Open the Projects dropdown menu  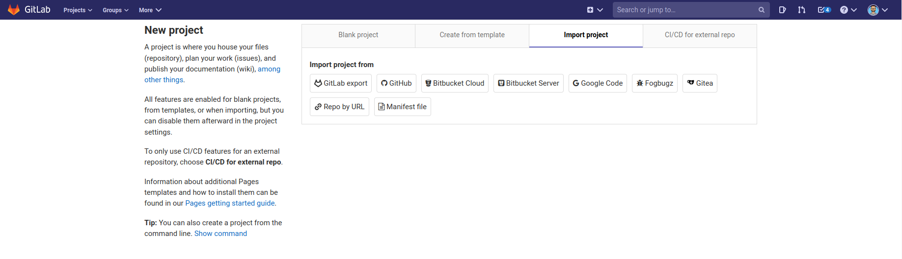[x=78, y=10]
